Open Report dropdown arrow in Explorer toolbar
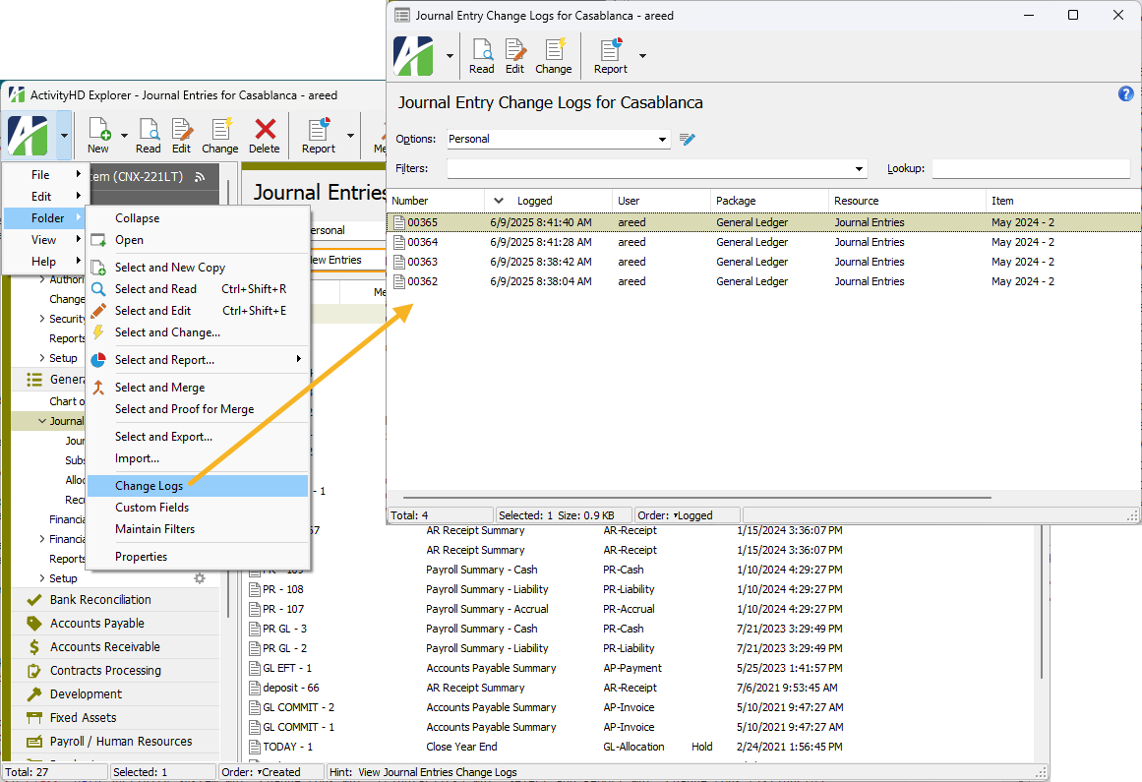The height and width of the screenshot is (782, 1142). (350, 136)
